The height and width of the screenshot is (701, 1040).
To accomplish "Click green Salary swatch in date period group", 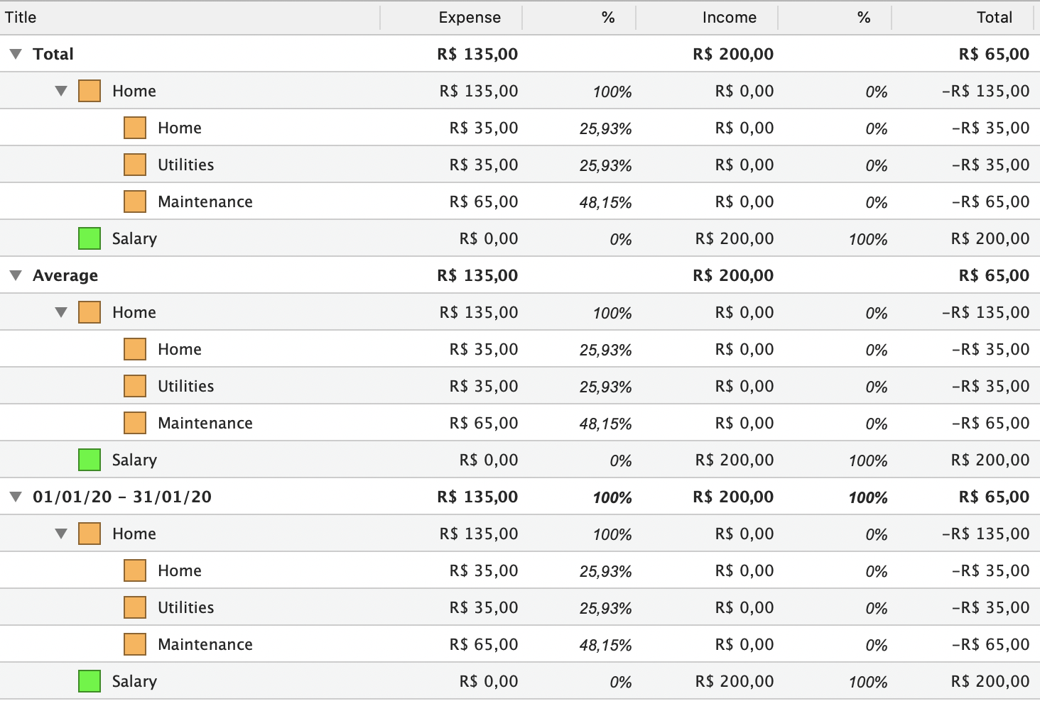I will pos(90,681).
